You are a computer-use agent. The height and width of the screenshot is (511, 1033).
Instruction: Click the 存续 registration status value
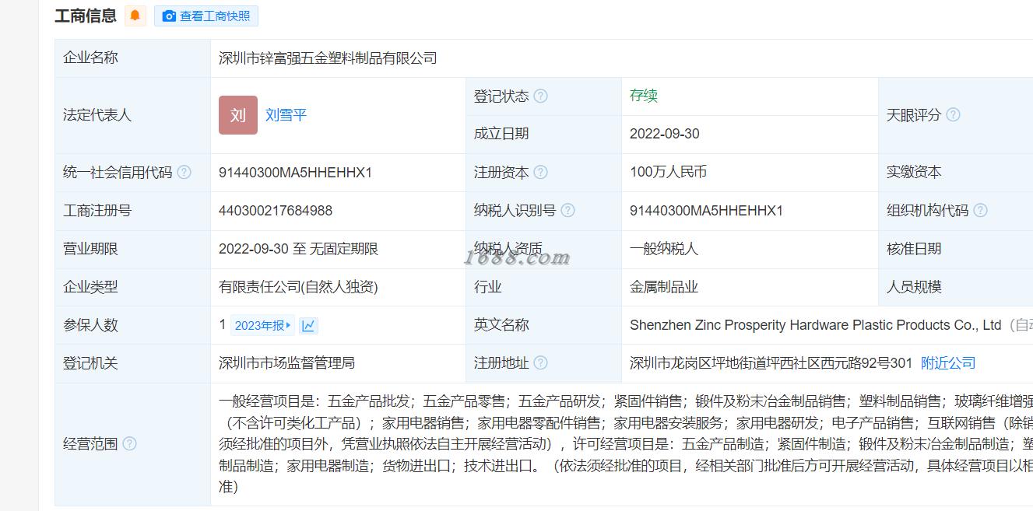pos(644,96)
